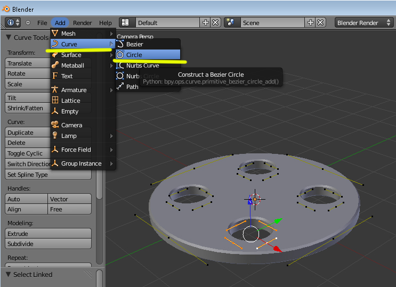
Task: Expand the Mesh submenu arrow
Action: coord(111,34)
